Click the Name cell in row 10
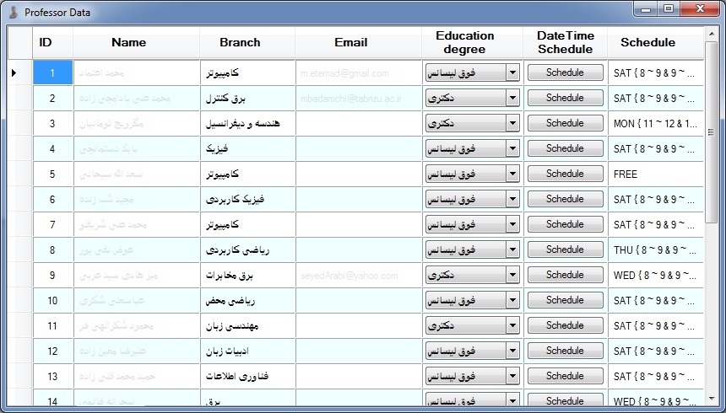This screenshot has height=413, width=726. 136,300
